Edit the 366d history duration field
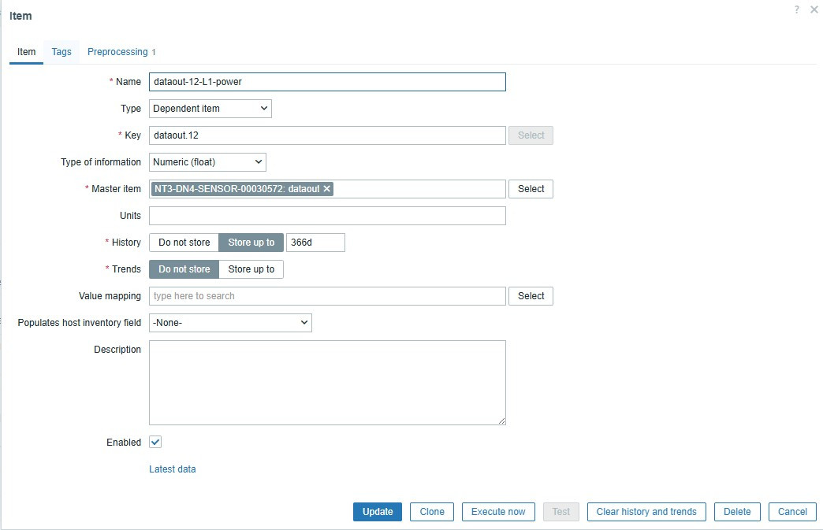823x530 pixels. click(315, 243)
